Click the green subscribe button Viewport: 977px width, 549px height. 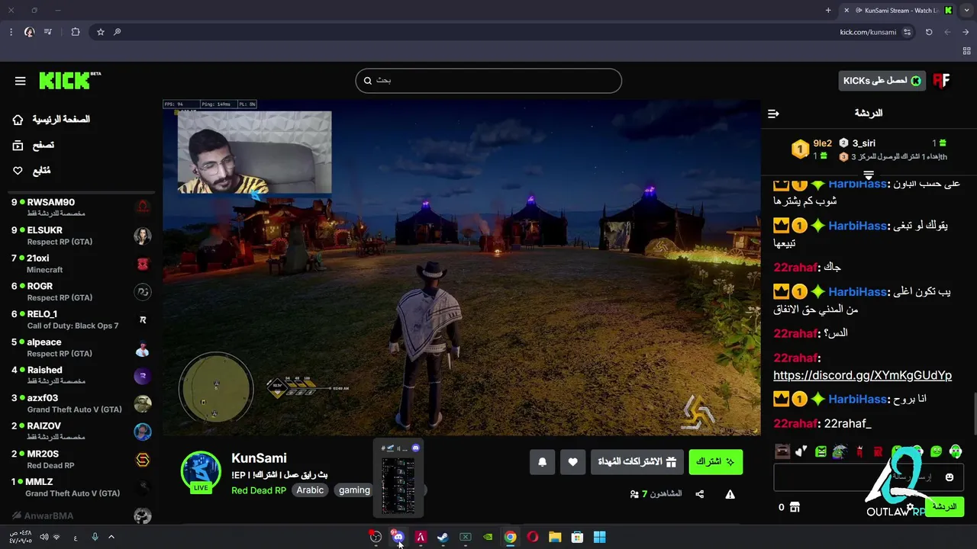[715, 462]
